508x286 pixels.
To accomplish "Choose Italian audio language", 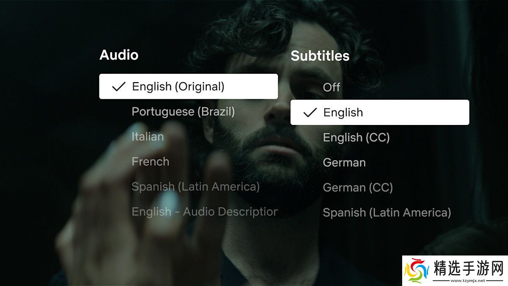I will point(148,136).
